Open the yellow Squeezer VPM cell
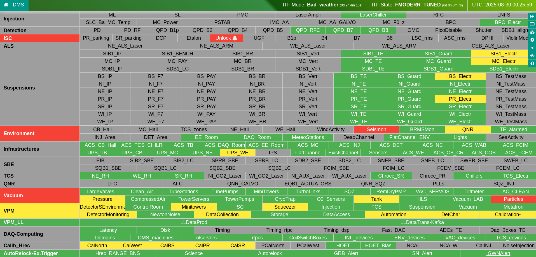536x257 pixels. pos(285,207)
